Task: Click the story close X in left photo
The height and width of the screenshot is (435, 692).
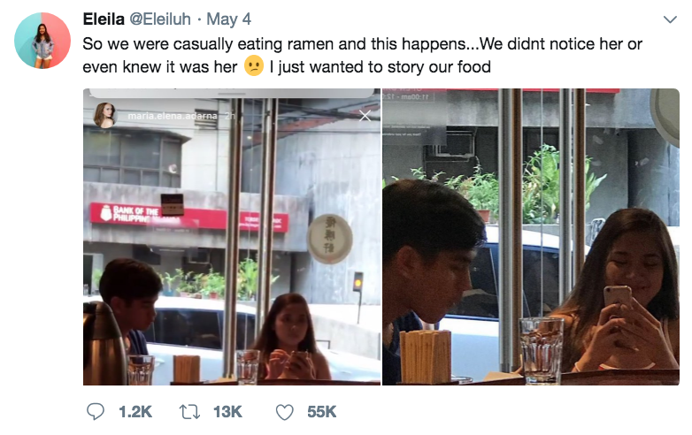Action: click(365, 116)
